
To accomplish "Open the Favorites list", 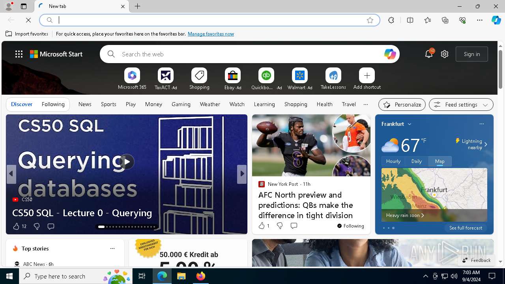I will pyautogui.click(x=428, y=20).
